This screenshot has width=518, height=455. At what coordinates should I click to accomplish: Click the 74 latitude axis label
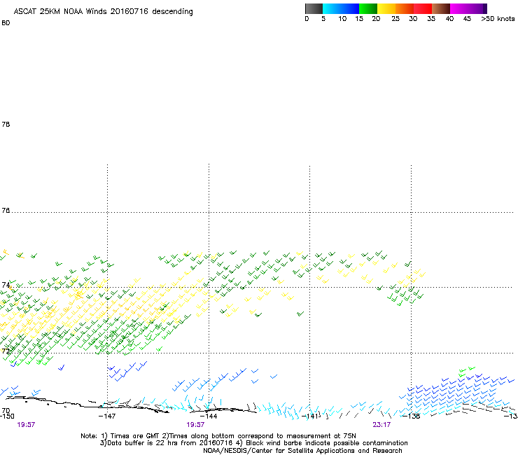[x=6, y=285]
